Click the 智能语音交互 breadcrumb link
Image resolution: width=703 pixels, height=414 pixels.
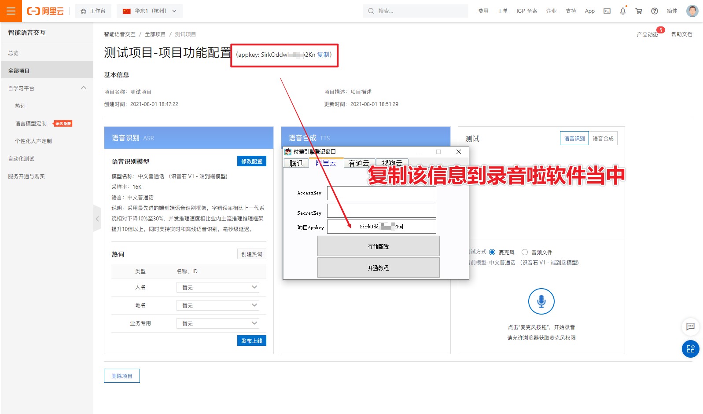click(120, 34)
